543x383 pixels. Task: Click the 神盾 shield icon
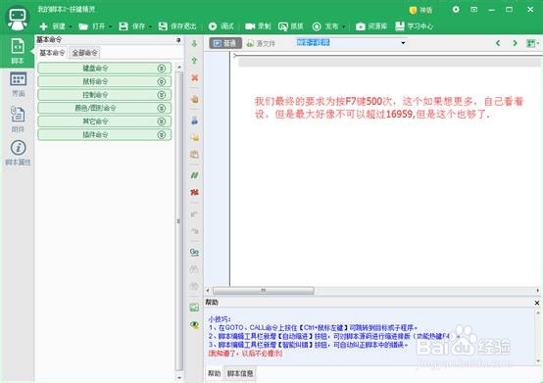(420, 10)
